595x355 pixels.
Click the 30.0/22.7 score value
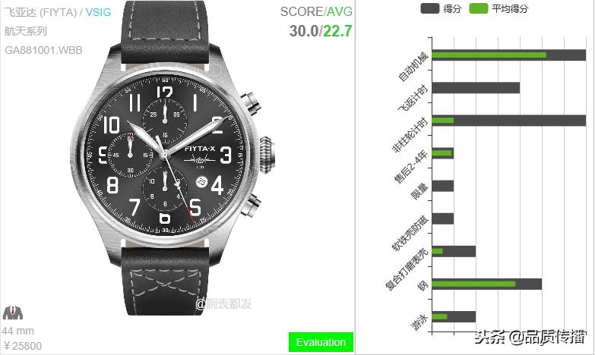(x=321, y=30)
